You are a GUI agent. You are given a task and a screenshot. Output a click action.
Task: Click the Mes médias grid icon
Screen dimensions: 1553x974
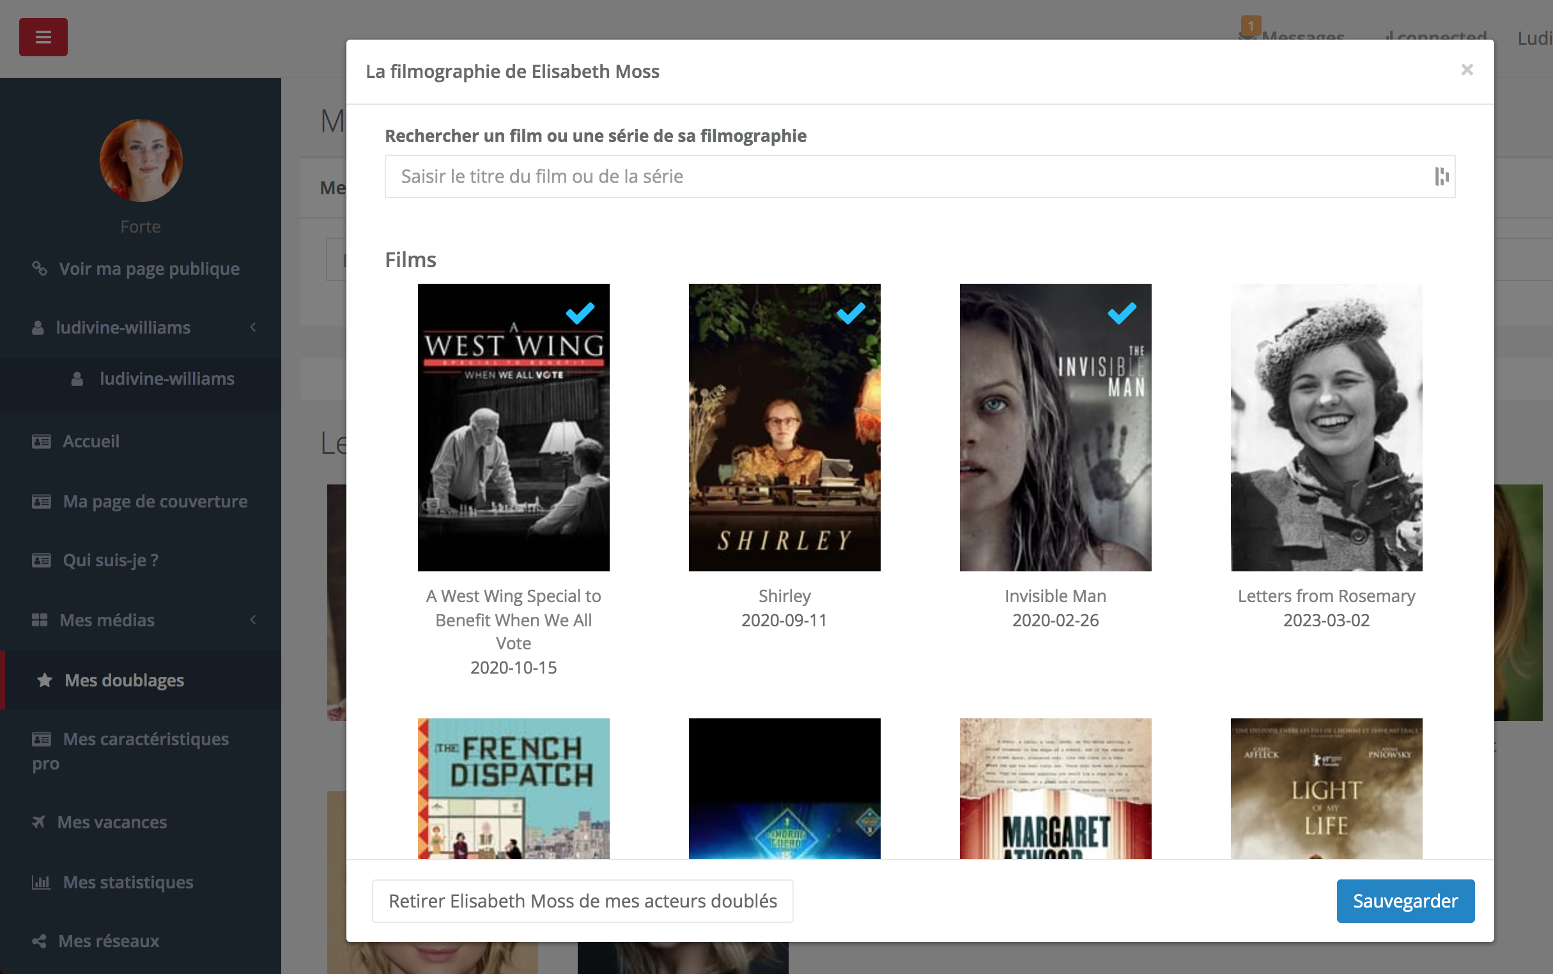coord(40,620)
